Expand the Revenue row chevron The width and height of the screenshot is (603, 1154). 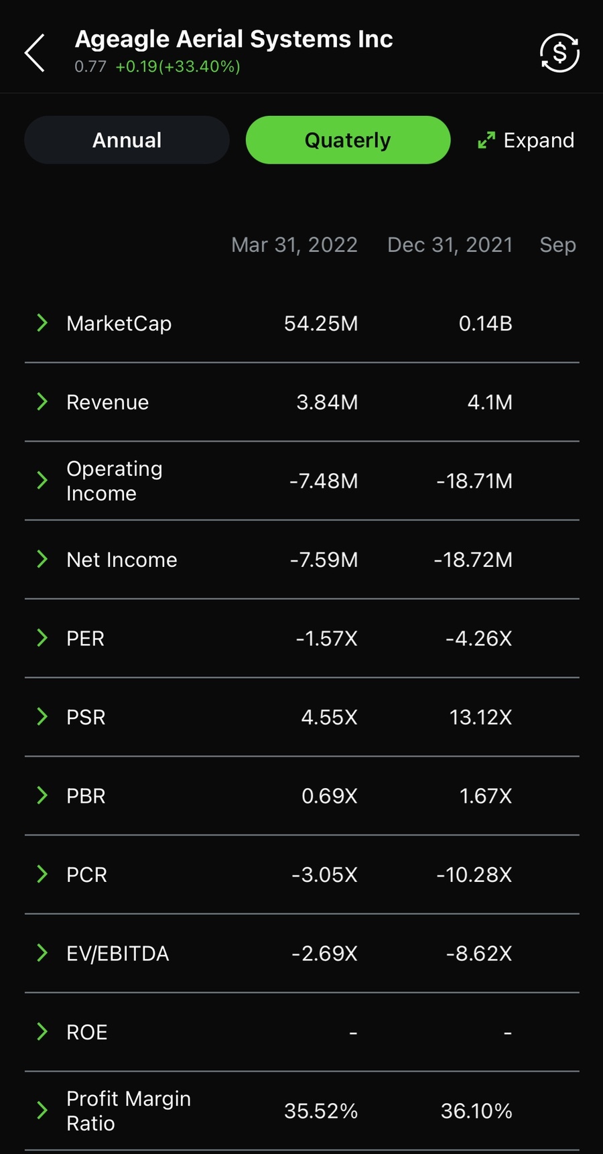[x=42, y=402]
